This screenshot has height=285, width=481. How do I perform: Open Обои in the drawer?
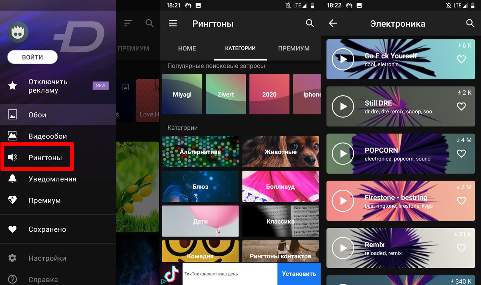click(58, 115)
